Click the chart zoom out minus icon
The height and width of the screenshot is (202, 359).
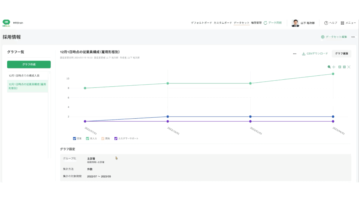344,67
